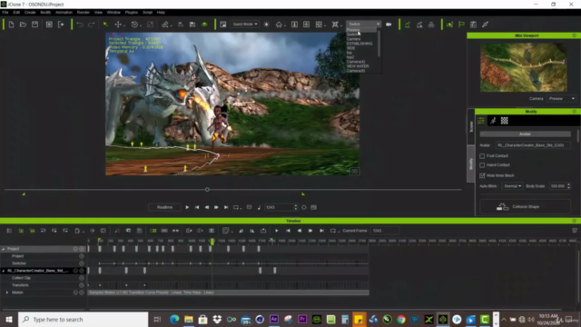Image resolution: width=581 pixels, height=327 pixels.
Task: Click the Save Project icon
Action: (x=34, y=25)
